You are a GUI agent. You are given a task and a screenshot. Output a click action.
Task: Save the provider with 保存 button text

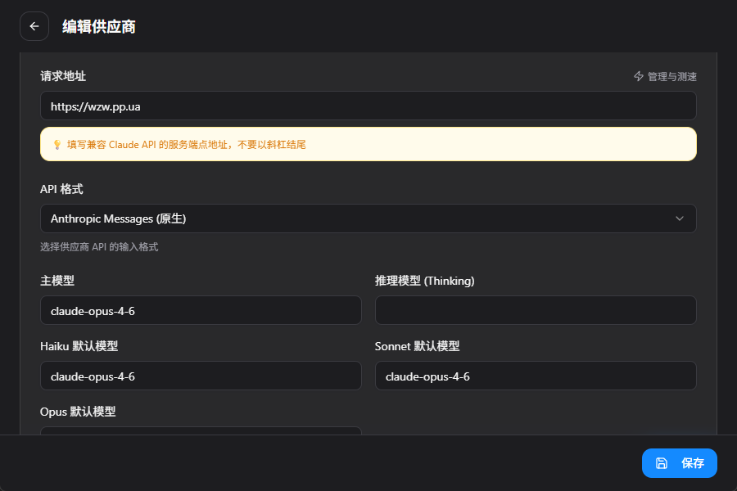click(x=693, y=463)
